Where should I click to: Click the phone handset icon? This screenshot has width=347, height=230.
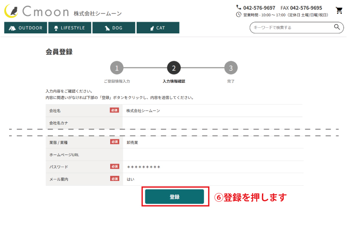239,7
